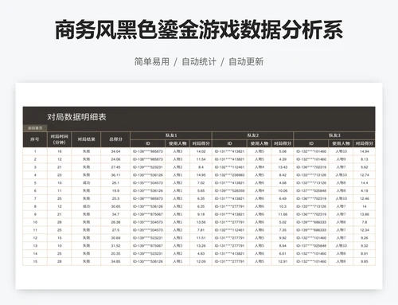
Task: Select total score cell 24.06
Action: point(115,159)
